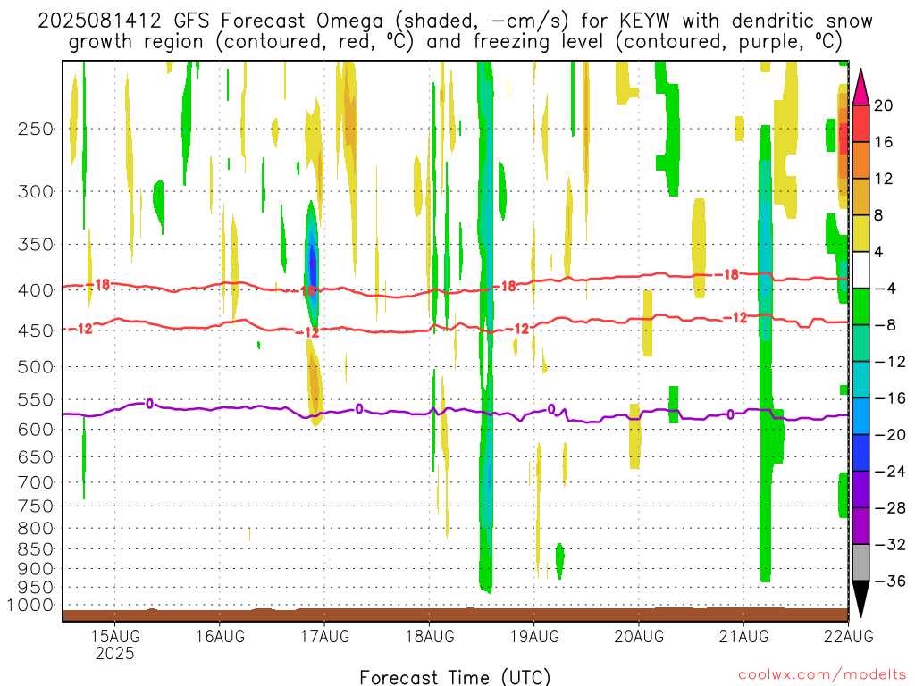Click the 17AUG time axis label
Viewport: 915px width, 686px height.
click(325, 636)
